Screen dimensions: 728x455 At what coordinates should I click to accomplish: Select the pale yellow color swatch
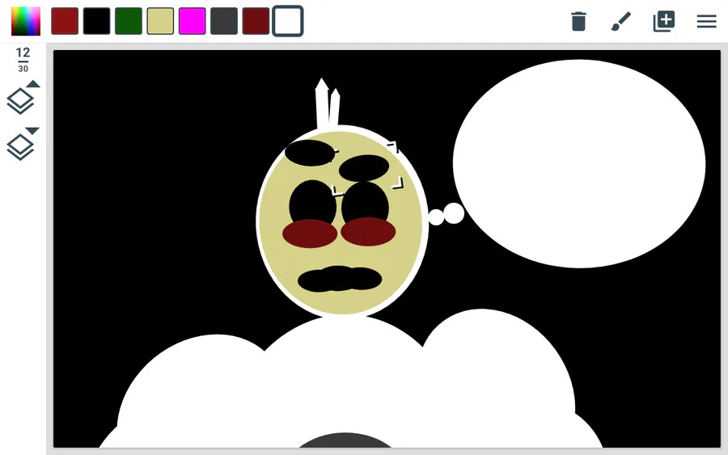160,21
